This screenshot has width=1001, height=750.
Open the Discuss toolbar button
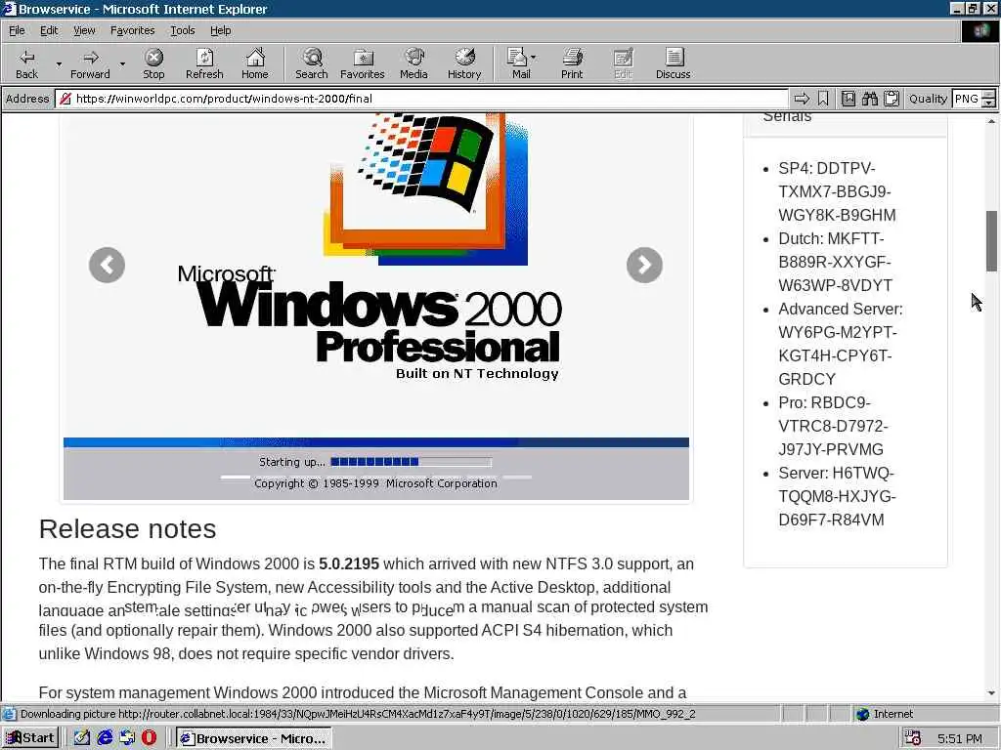pos(673,63)
